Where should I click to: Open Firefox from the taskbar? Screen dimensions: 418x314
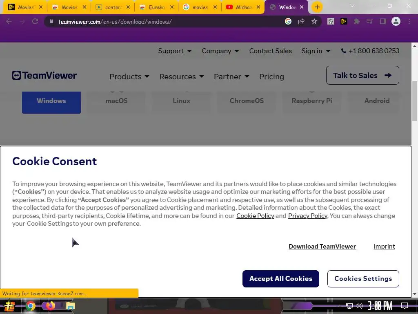[50, 306]
